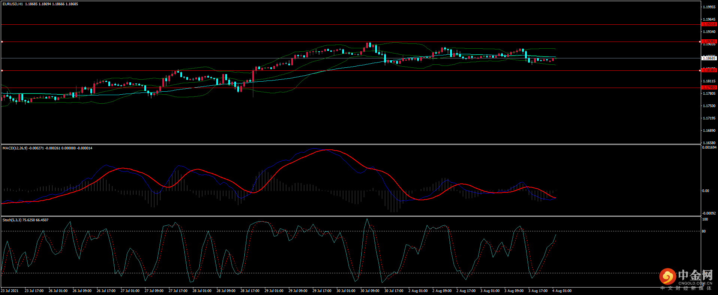
Task: Click the MACD(12,26,9) indicator label
Action: (x=15, y=148)
